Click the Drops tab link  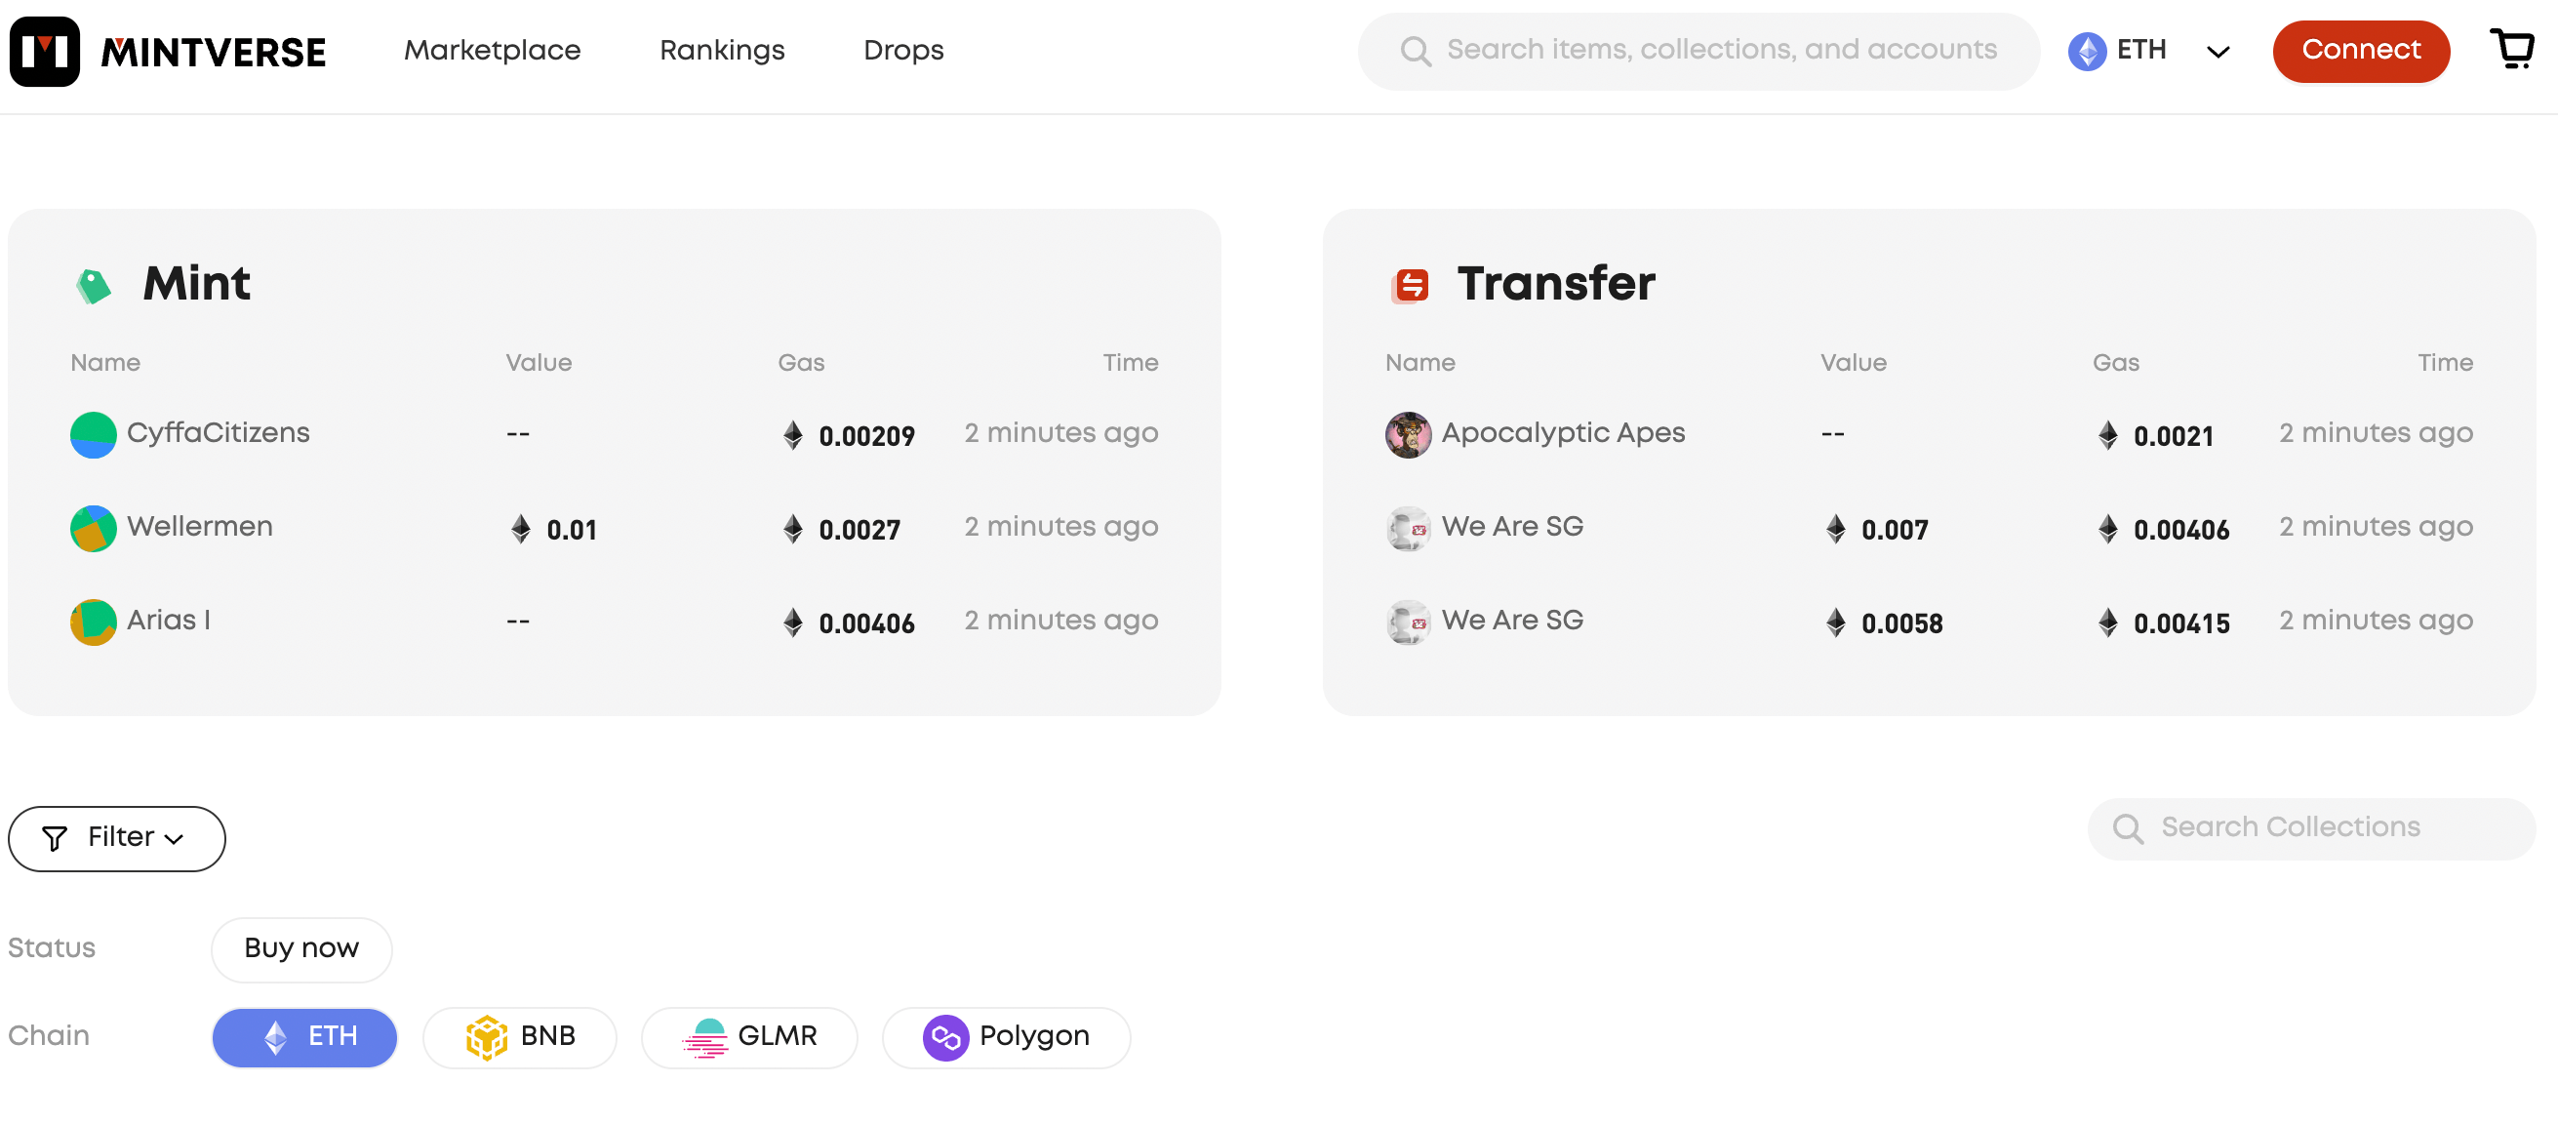click(902, 51)
